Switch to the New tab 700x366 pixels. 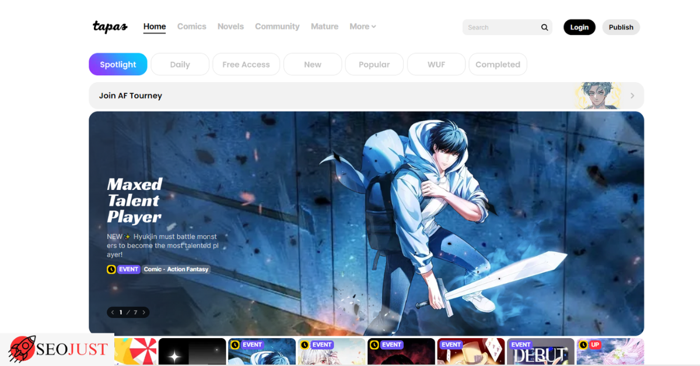[313, 64]
